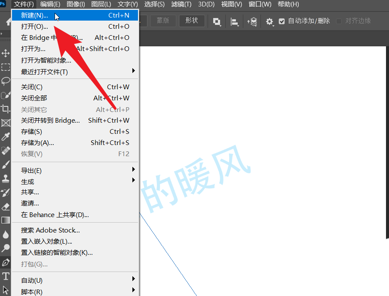Select the Brush tool

pos(6,164)
